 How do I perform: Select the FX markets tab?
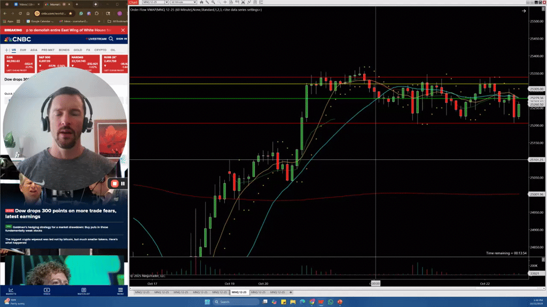(88, 50)
